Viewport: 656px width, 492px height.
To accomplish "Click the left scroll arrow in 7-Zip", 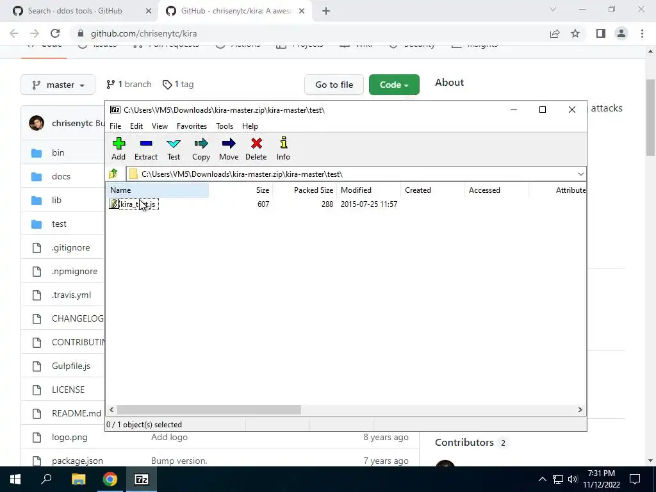I will point(111,409).
